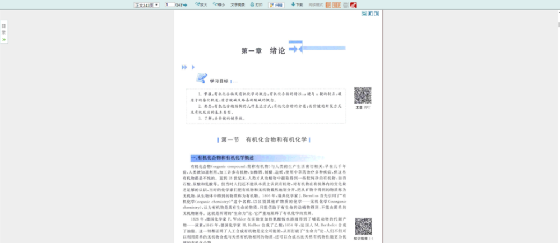Open the 正文243页 section dropdown
Viewport: 560px width, 243px height.
(x=146, y=5)
